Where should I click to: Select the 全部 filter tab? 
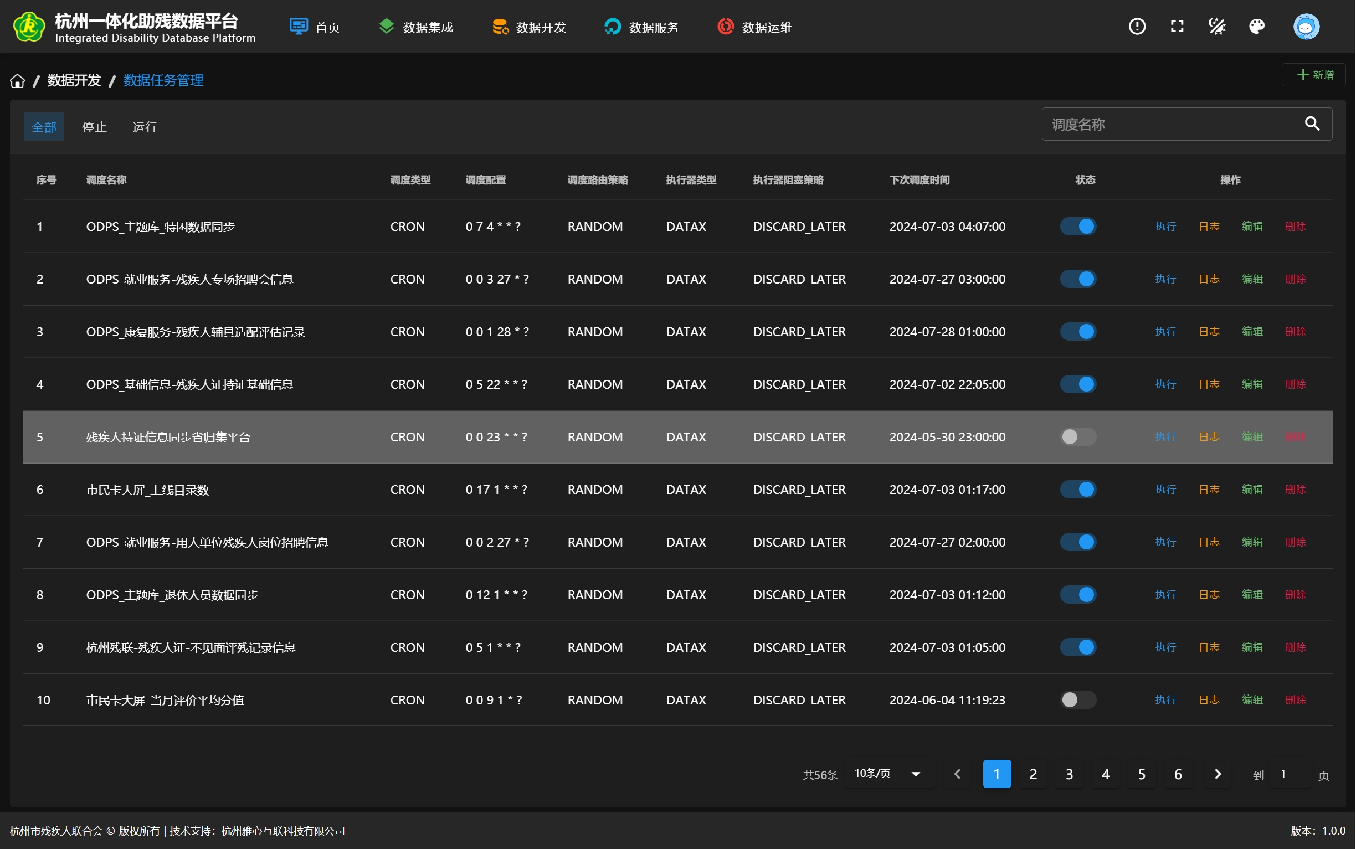tap(44, 127)
